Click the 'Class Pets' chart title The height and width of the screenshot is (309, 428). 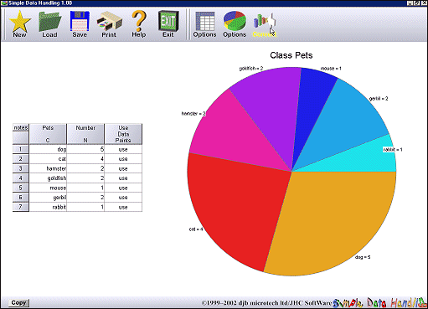tap(291, 55)
